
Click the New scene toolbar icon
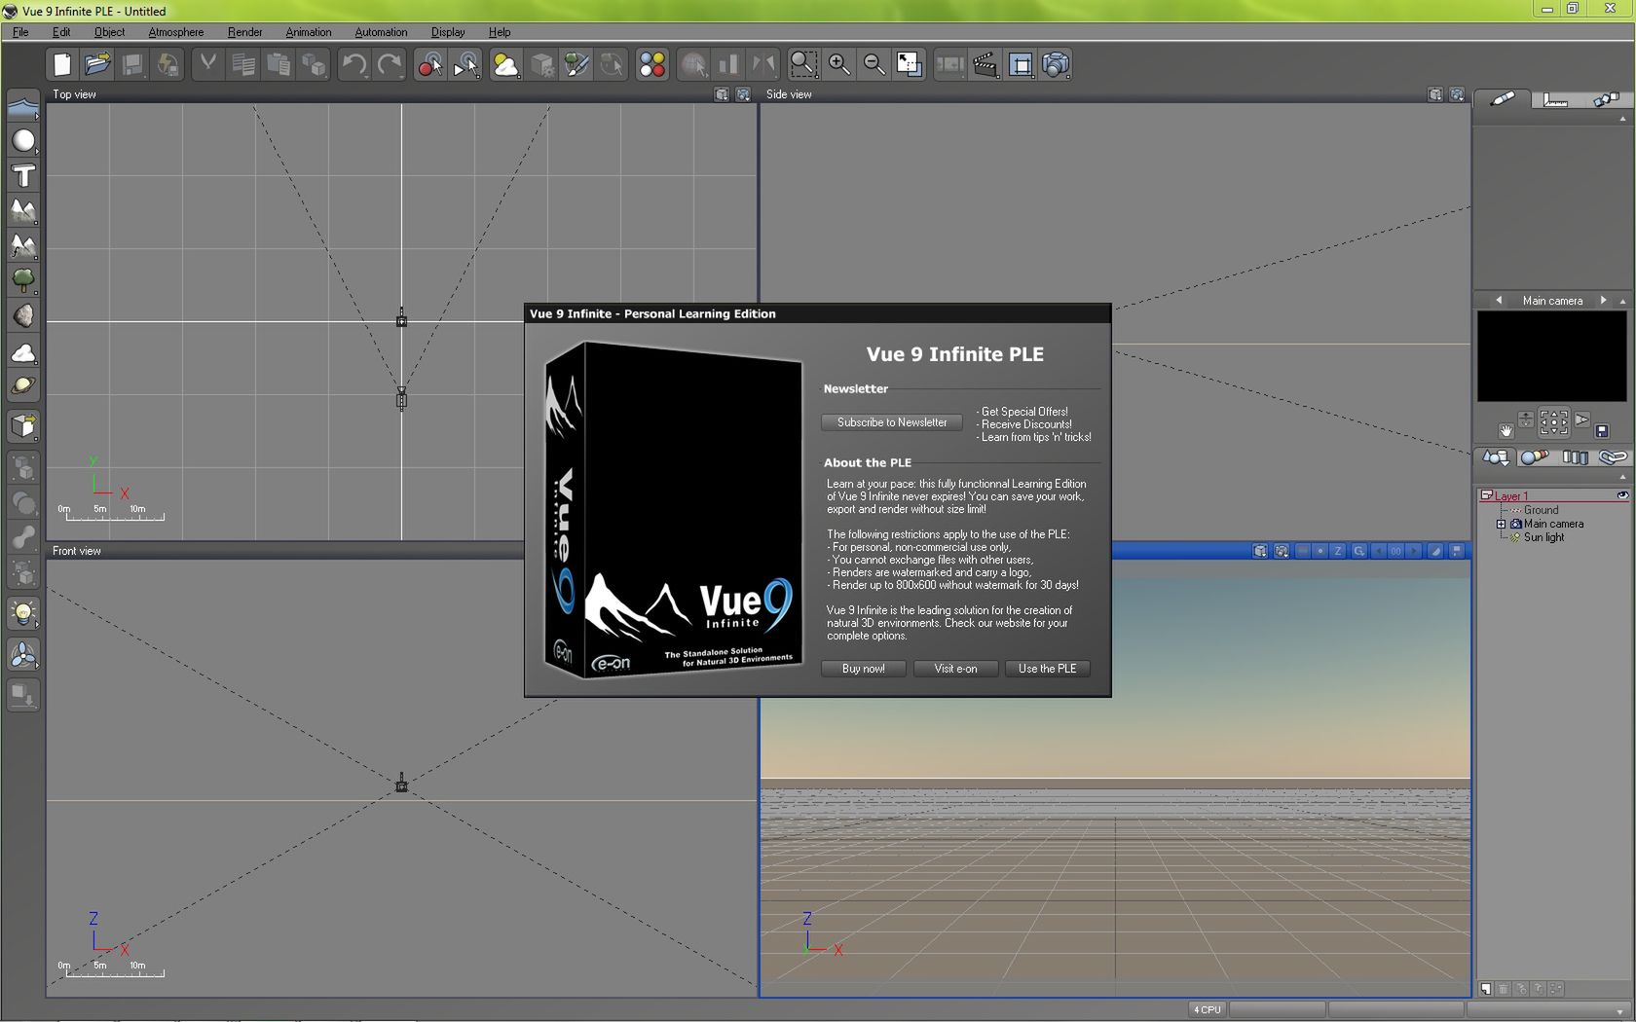coord(62,65)
